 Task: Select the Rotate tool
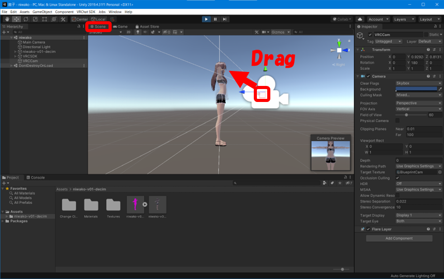(25, 19)
